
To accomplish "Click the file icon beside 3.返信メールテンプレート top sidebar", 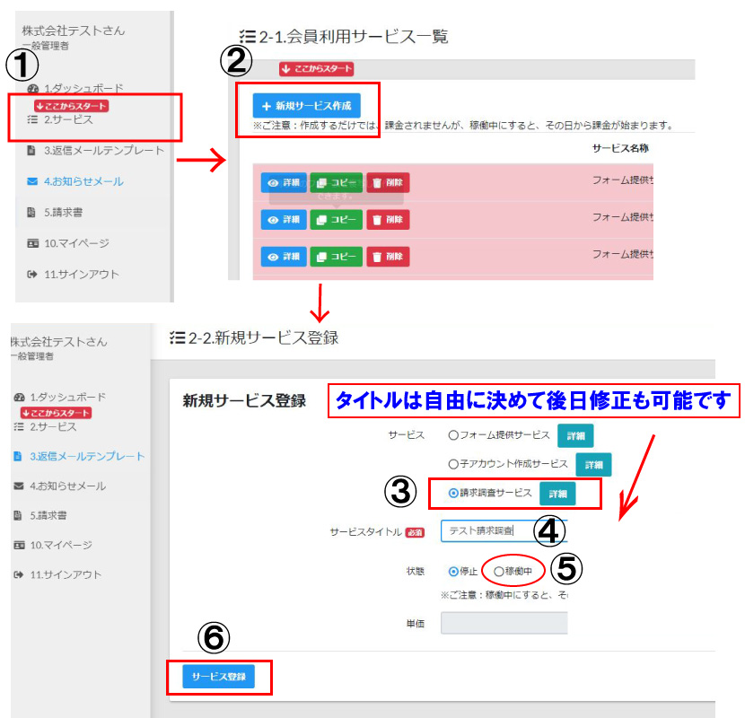I will pos(31,151).
